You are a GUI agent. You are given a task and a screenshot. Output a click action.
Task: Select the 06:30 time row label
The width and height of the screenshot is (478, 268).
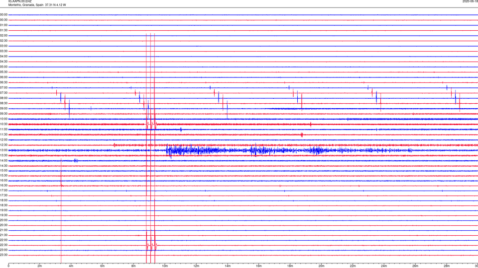tap(4, 82)
